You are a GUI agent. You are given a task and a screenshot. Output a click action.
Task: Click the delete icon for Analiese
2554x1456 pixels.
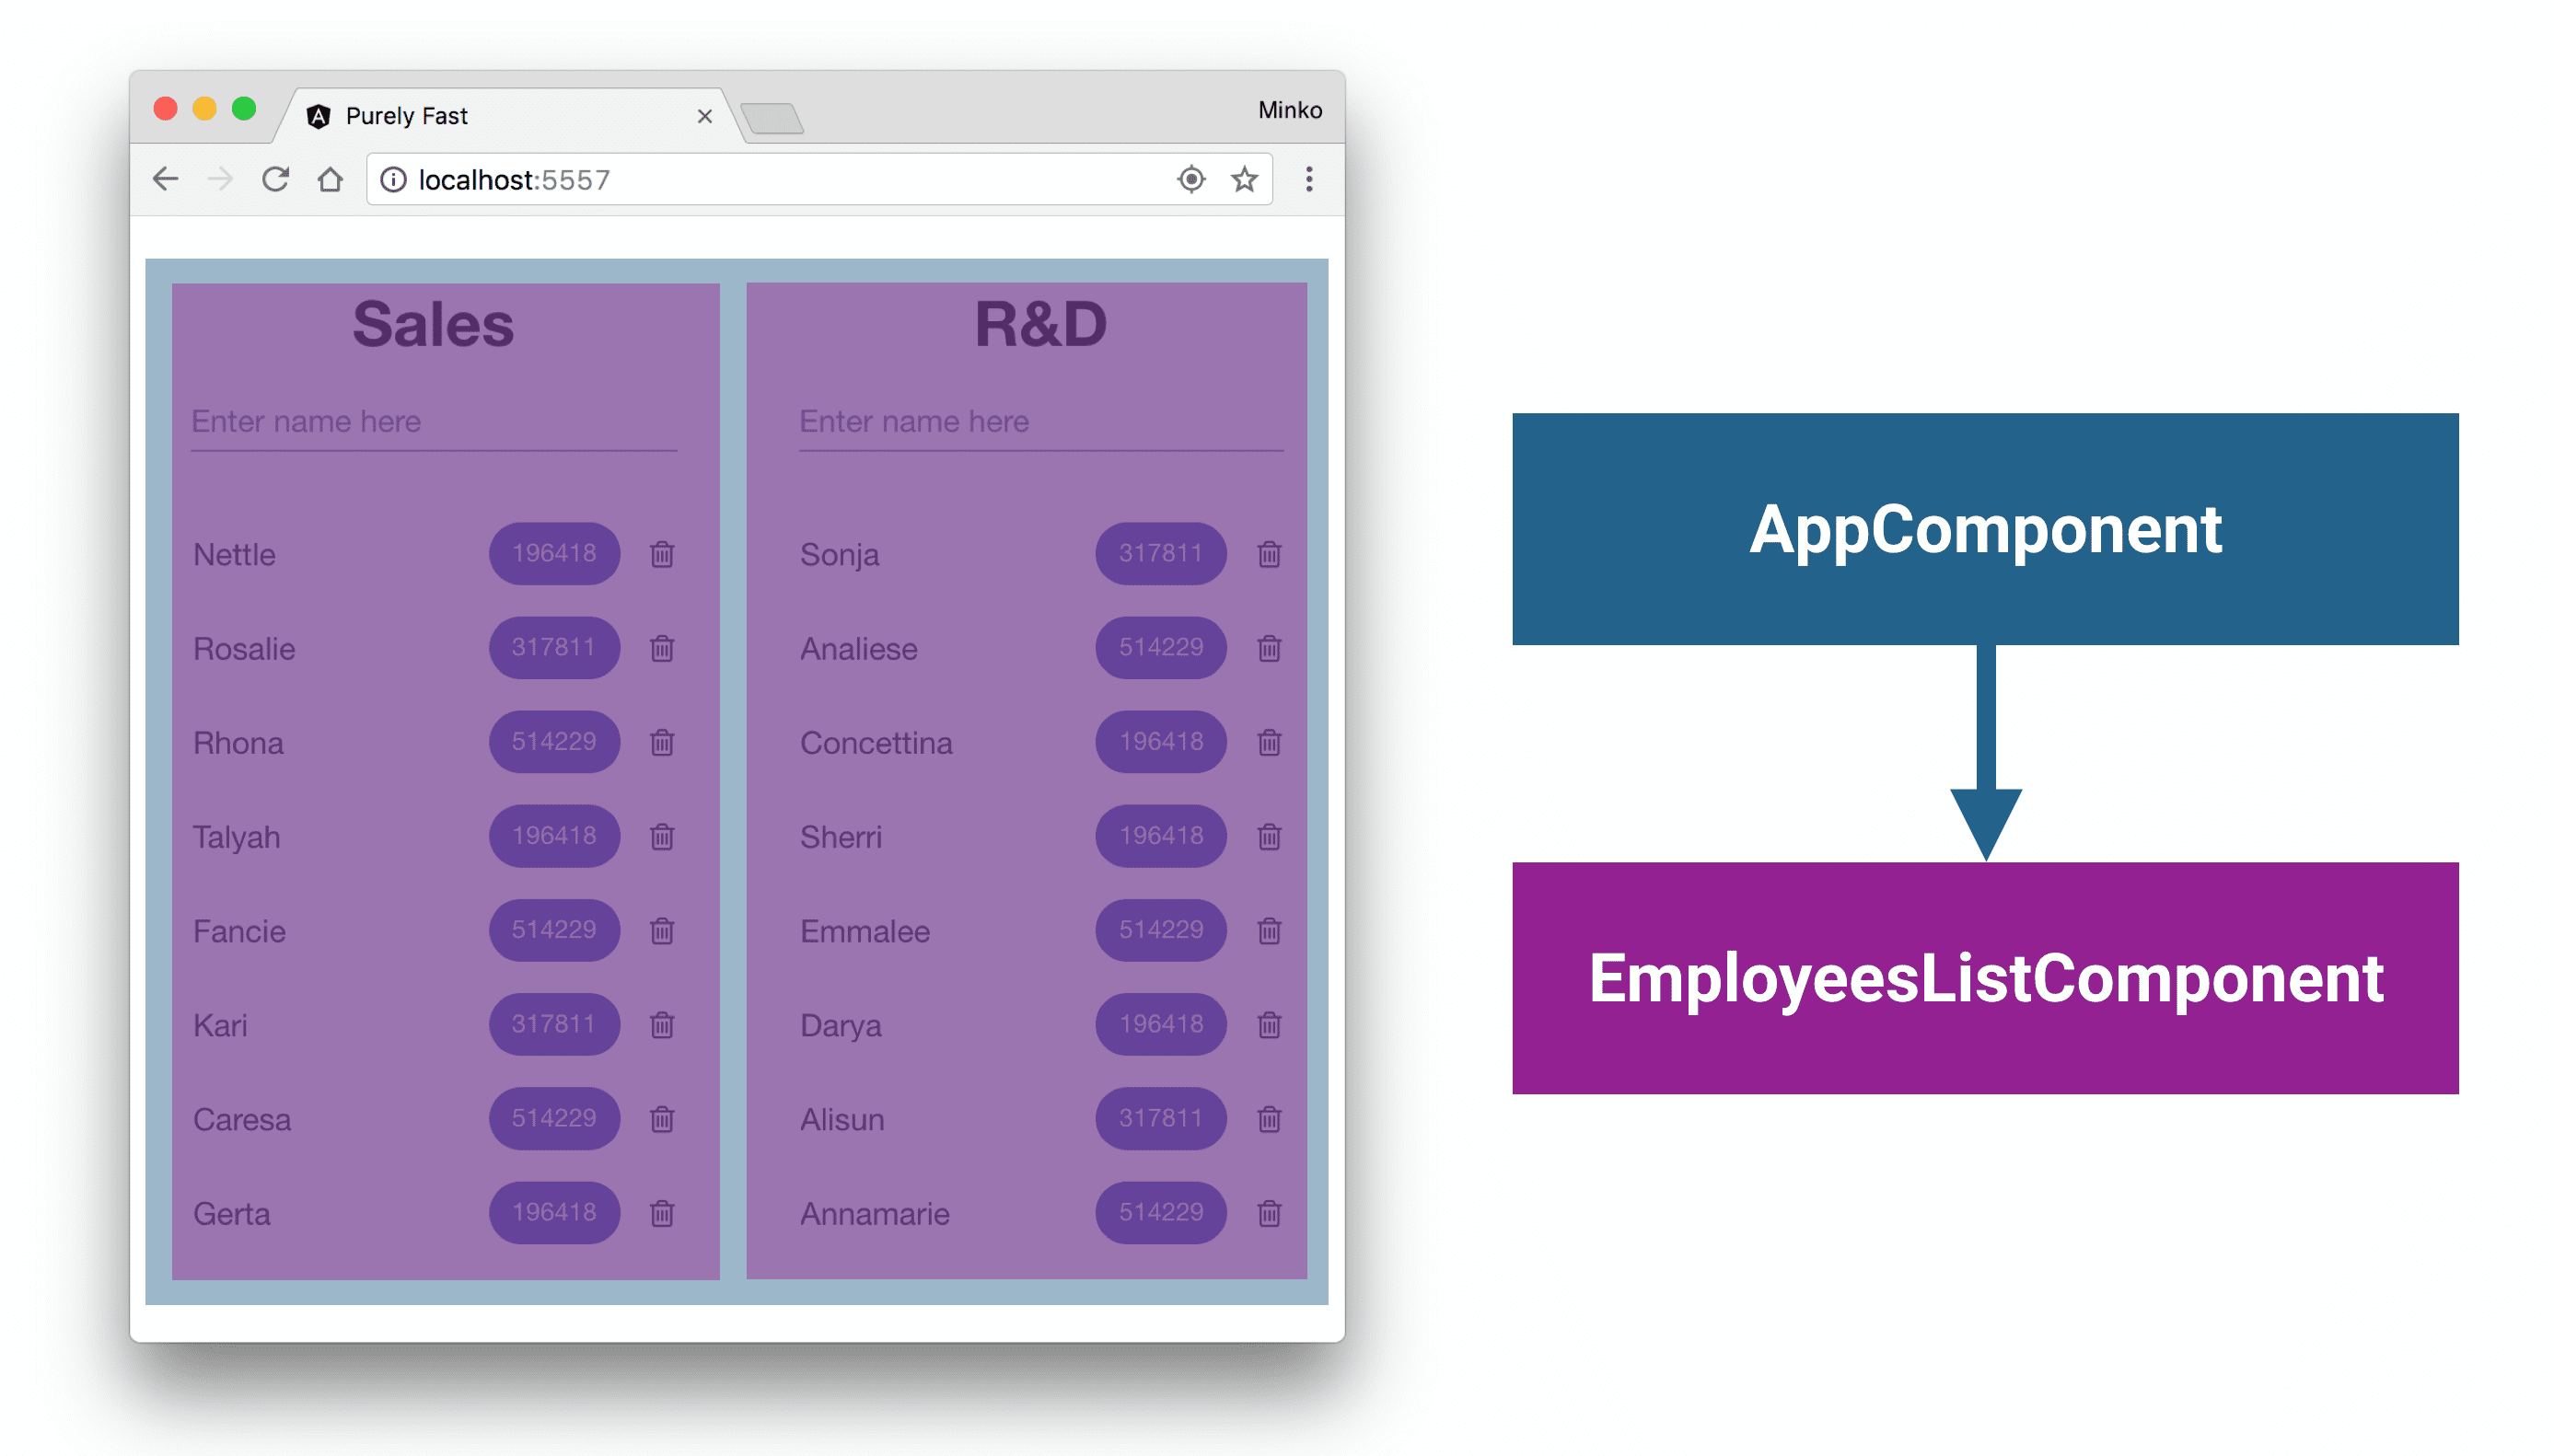(x=1273, y=651)
